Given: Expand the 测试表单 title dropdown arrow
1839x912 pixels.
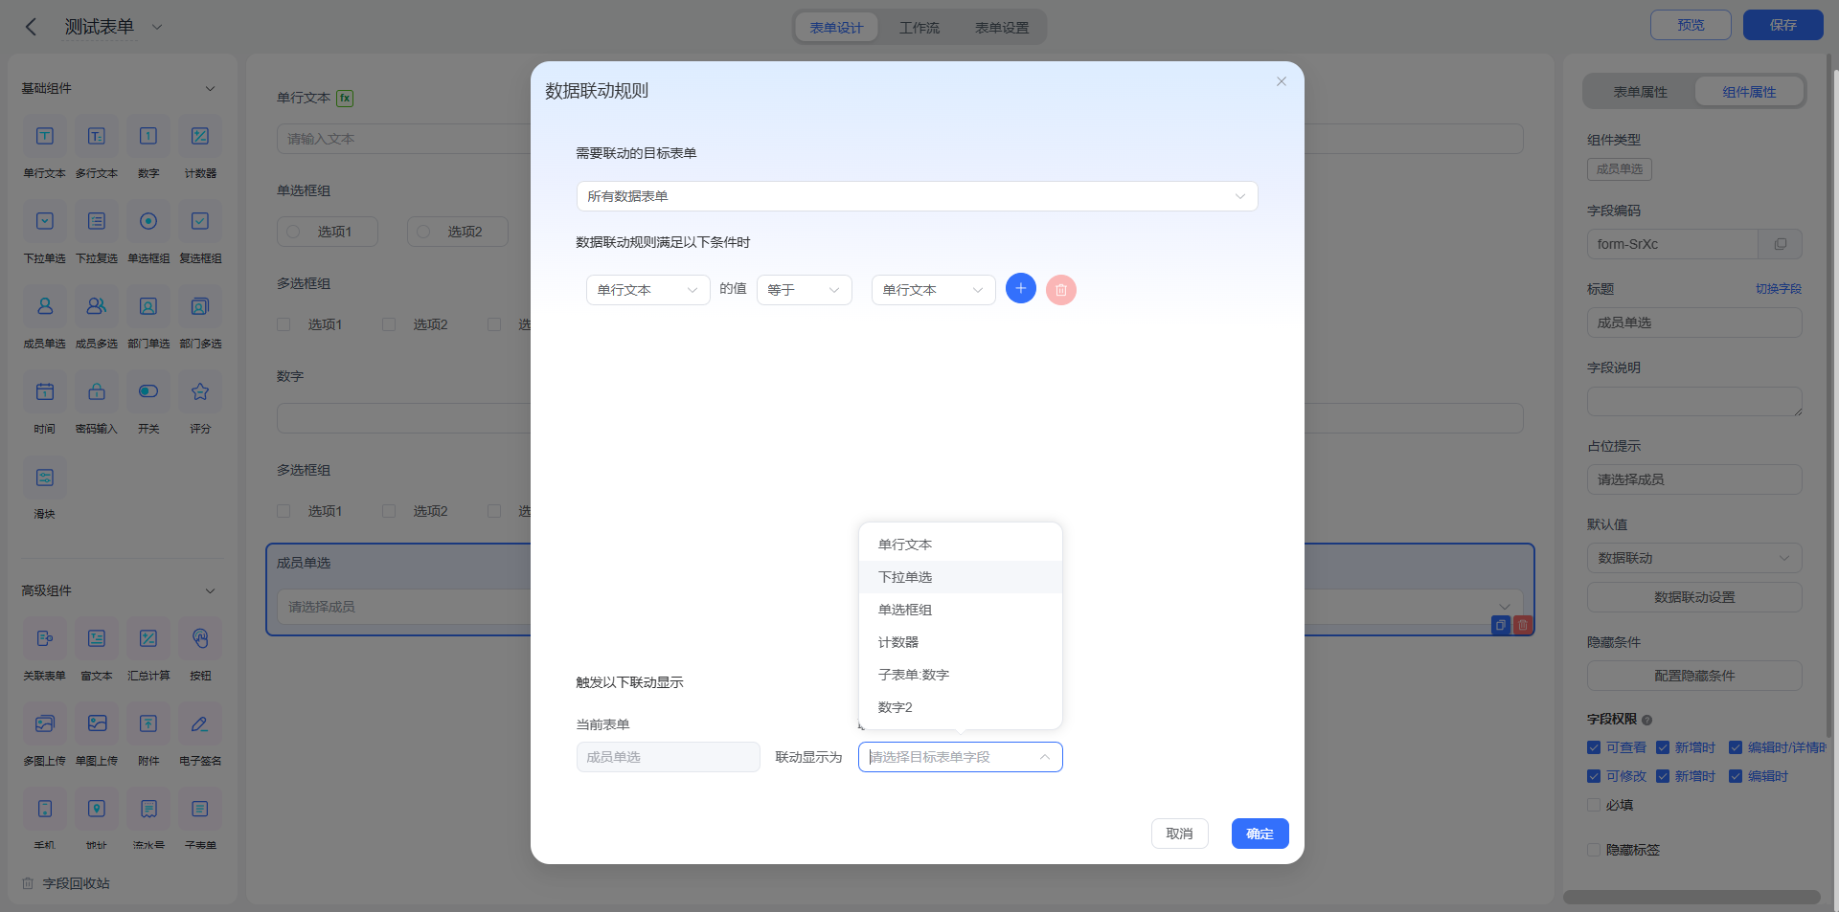Looking at the screenshot, I should pos(157,27).
